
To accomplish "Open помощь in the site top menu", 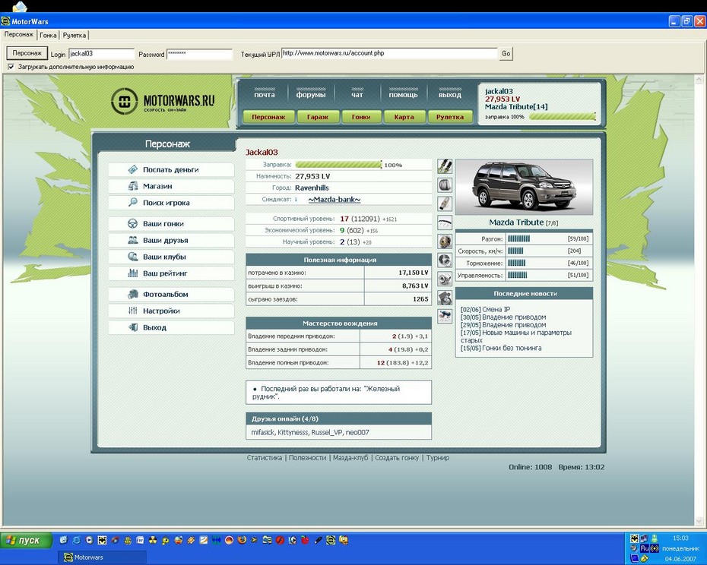I will click(403, 95).
